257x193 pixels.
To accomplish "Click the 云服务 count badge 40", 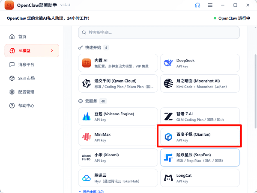I will click(103, 101).
